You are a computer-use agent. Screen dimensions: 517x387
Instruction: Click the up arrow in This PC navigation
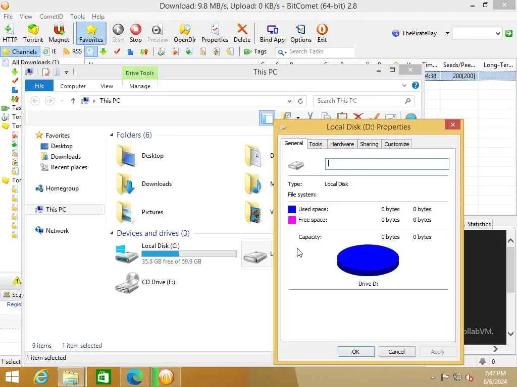click(x=73, y=101)
